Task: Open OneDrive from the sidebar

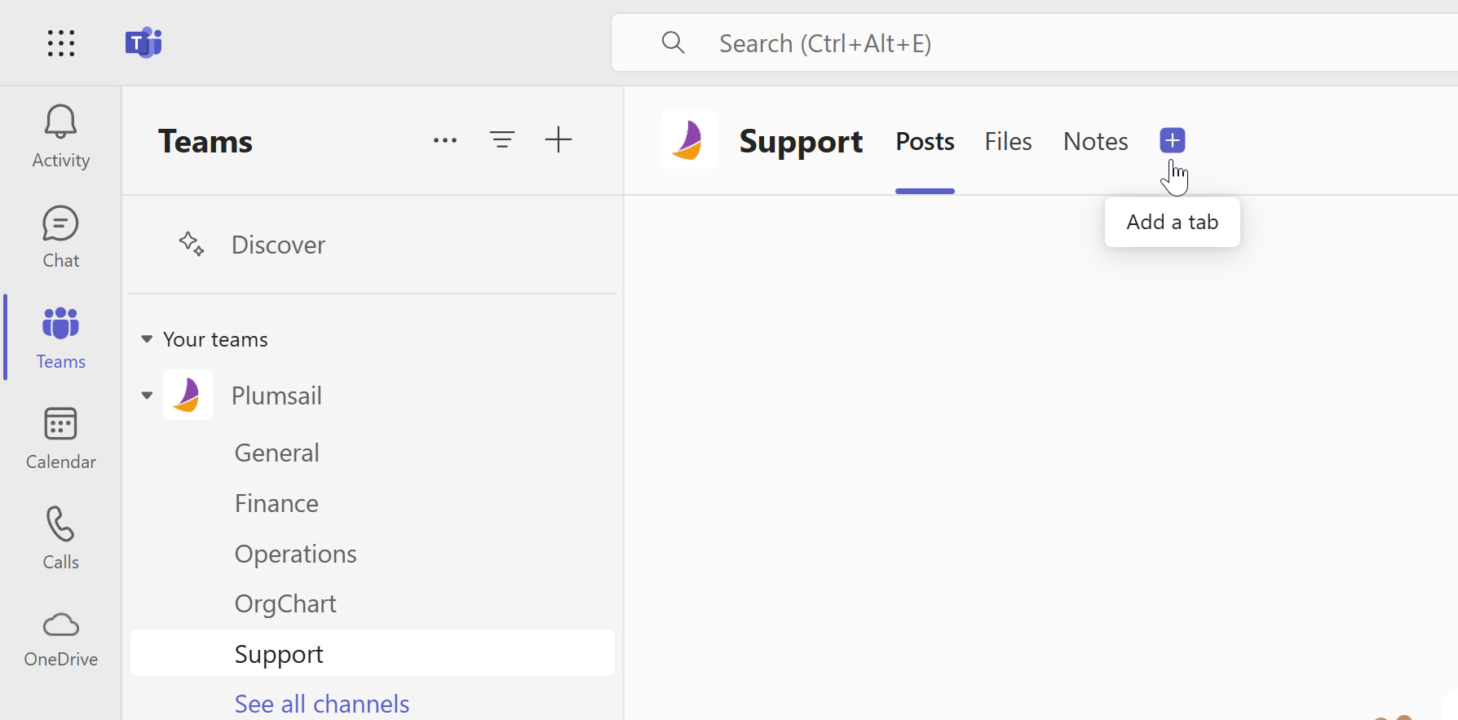Action: click(61, 639)
